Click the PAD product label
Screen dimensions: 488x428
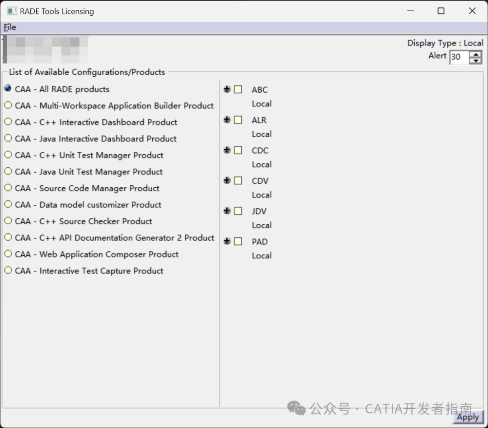tap(259, 242)
